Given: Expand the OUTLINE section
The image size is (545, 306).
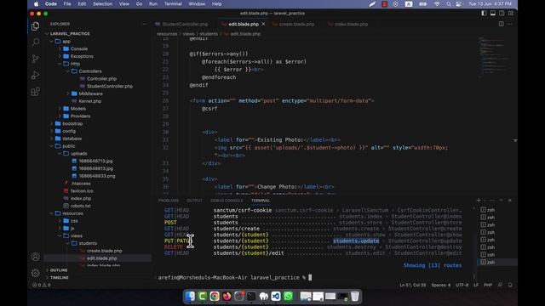Looking at the screenshot, I should [59, 270].
